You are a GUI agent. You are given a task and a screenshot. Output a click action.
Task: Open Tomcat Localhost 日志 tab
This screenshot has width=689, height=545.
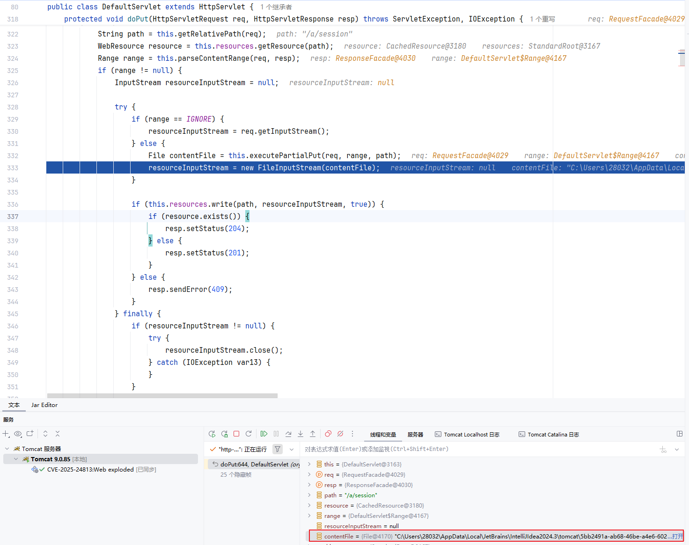[467, 435]
